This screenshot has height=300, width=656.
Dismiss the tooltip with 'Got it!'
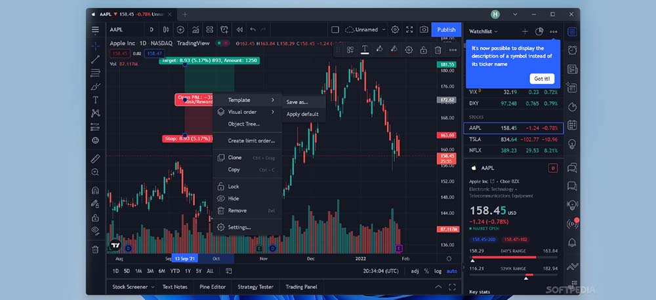(543, 79)
